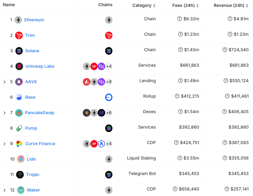
Task: Click the Optimism chain icon in Uniswap Labs row
Action: click(94, 66)
